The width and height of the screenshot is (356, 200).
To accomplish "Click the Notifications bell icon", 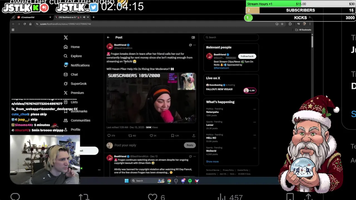I will [66, 65].
